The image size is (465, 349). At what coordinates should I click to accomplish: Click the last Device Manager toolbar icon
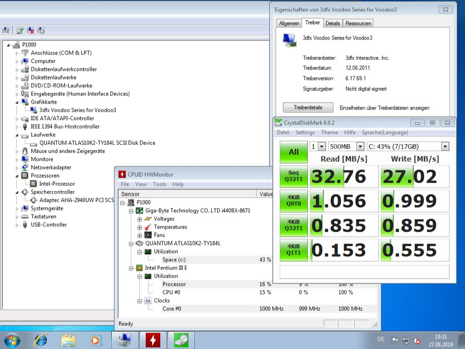41,30
